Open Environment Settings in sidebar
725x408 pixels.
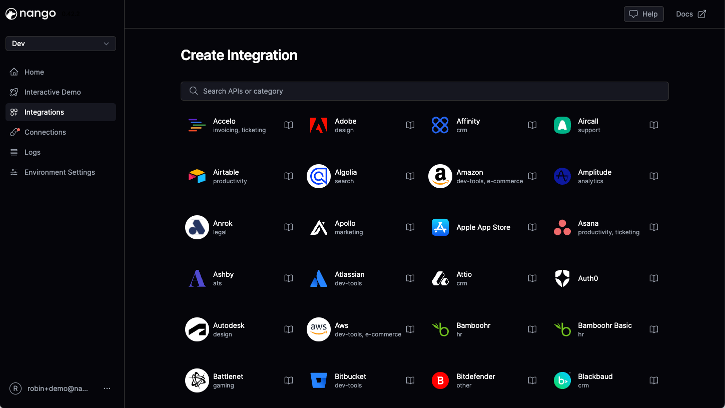pyautogui.click(x=61, y=172)
